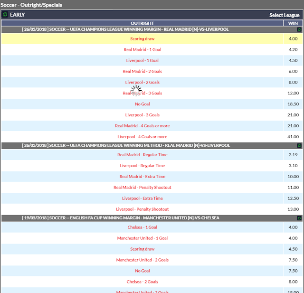Refresh the Champions League Winning Margin section
The height and width of the screenshot is (293, 304).
[x=299, y=29]
